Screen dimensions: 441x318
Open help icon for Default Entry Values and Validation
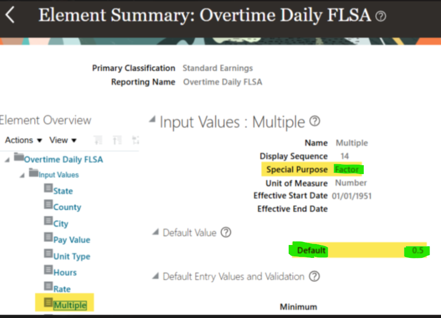(314, 276)
